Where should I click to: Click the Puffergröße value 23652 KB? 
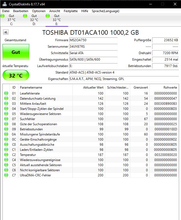pos(166,40)
